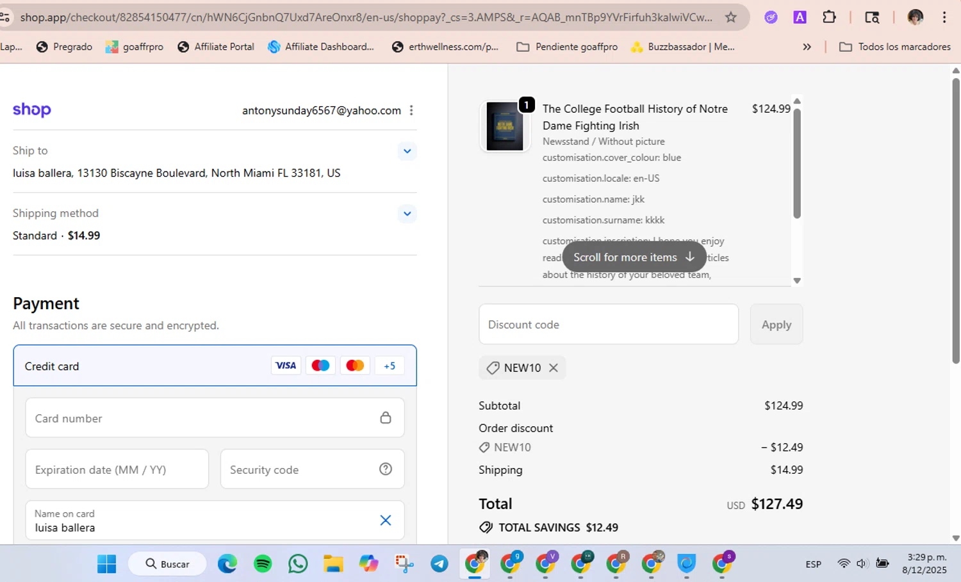This screenshot has height=582, width=961.
Task: Open the round purple heart extension
Action: pyautogui.click(x=771, y=17)
